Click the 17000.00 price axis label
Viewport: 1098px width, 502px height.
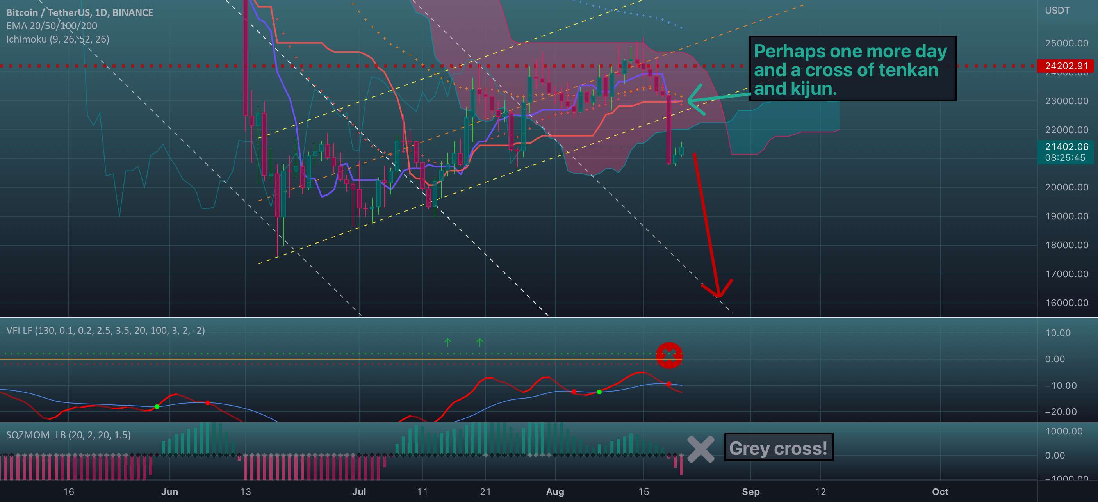tap(1066, 274)
